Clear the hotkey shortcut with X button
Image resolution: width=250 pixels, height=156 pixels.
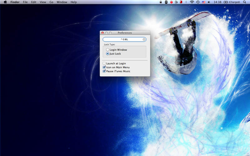(x=144, y=39)
